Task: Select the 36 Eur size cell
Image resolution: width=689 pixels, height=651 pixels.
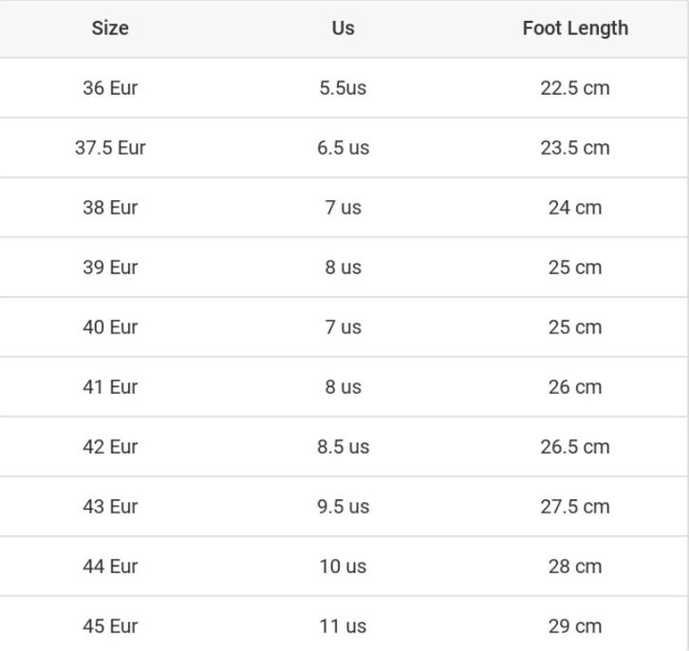Action: pyautogui.click(x=110, y=88)
